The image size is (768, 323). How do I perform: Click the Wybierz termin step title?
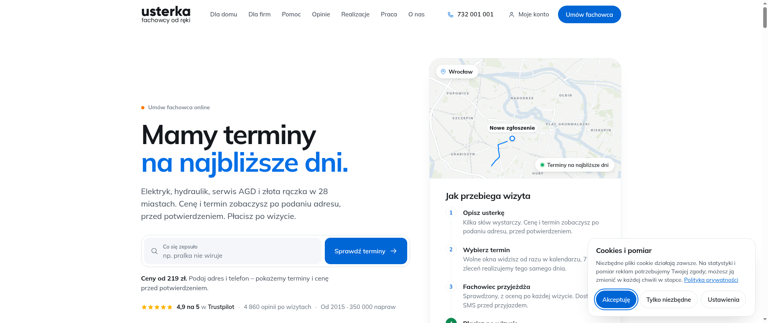[x=486, y=250]
